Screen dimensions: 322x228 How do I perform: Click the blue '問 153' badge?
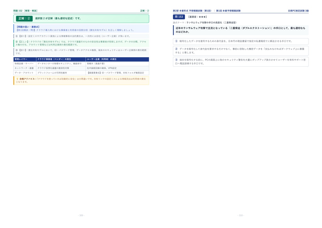179,17
